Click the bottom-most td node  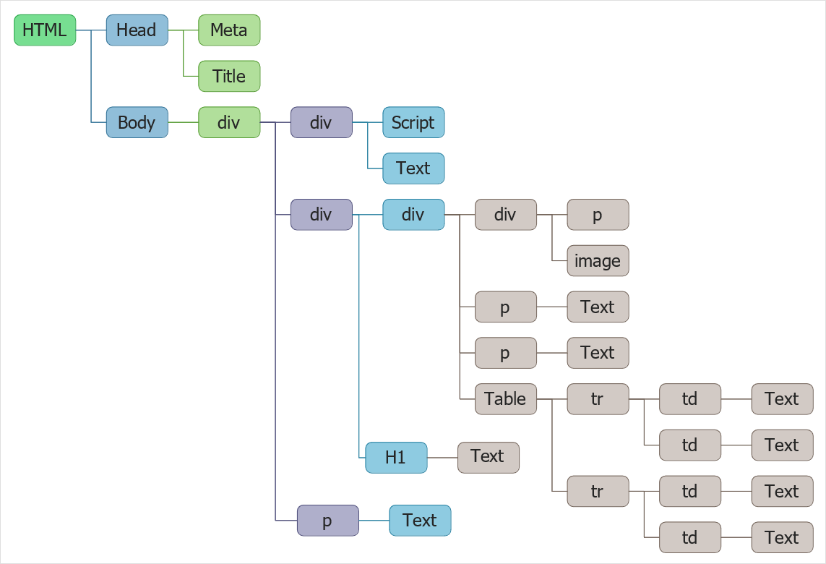(x=690, y=537)
